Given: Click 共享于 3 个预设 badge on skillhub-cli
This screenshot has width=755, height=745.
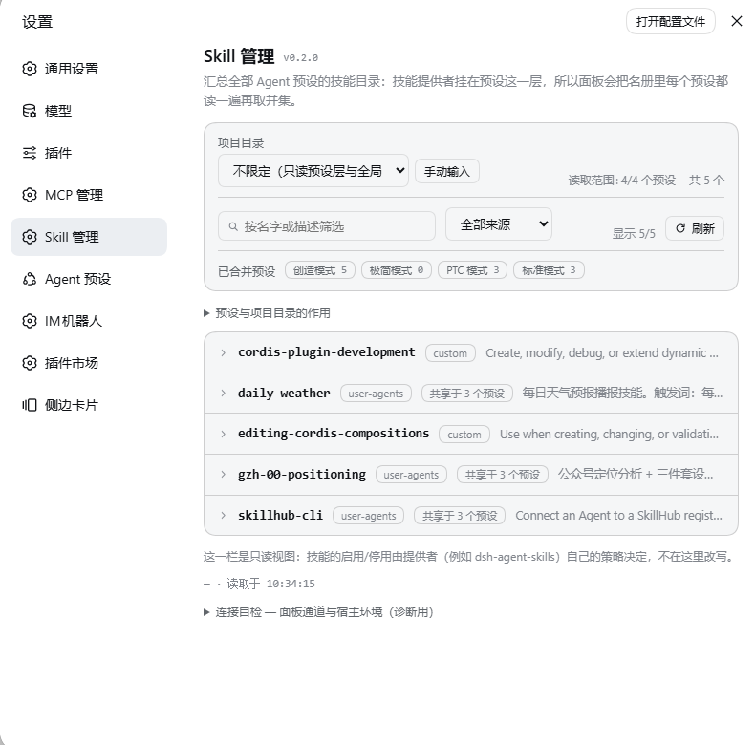Looking at the screenshot, I should [460, 516].
